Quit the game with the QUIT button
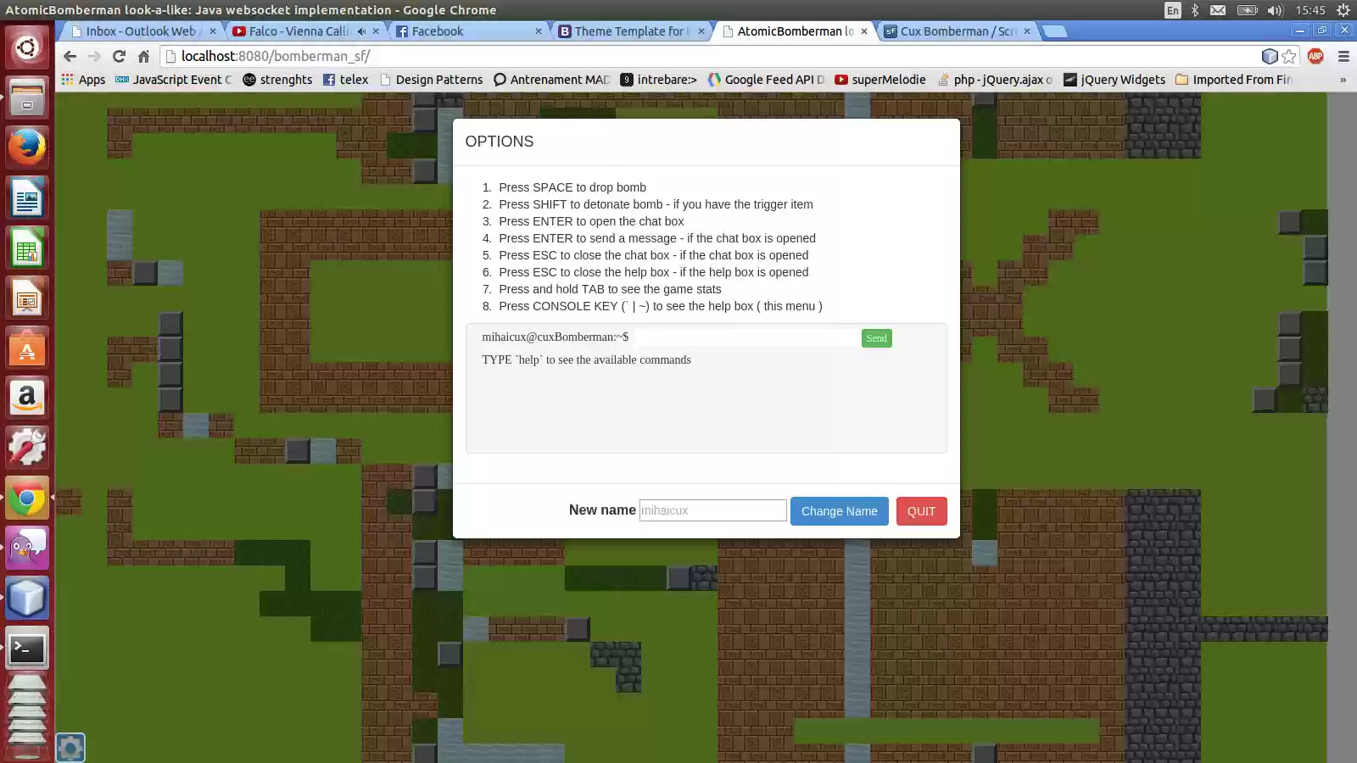The image size is (1357, 763). click(x=921, y=510)
